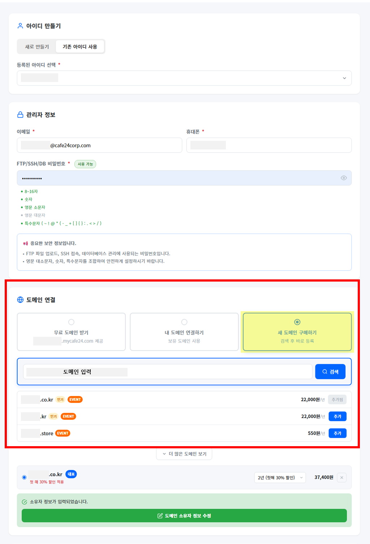The width and height of the screenshot is (370, 544).
Task: Click the 37,400원 price text
Action: [324, 477]
